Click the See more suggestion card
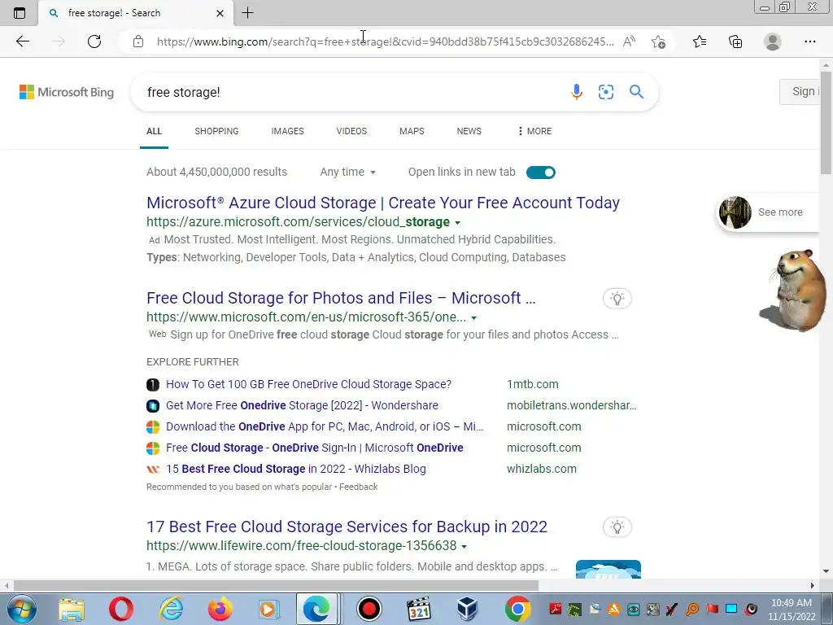Image resolution: width=833 pixels, height=625 pixels. [767, 212]
